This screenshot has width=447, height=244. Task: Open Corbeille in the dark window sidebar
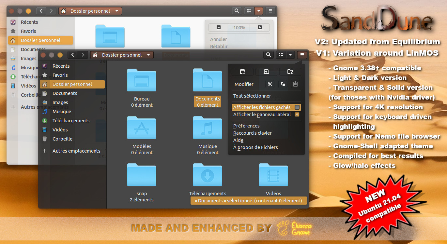coord(72,139)
